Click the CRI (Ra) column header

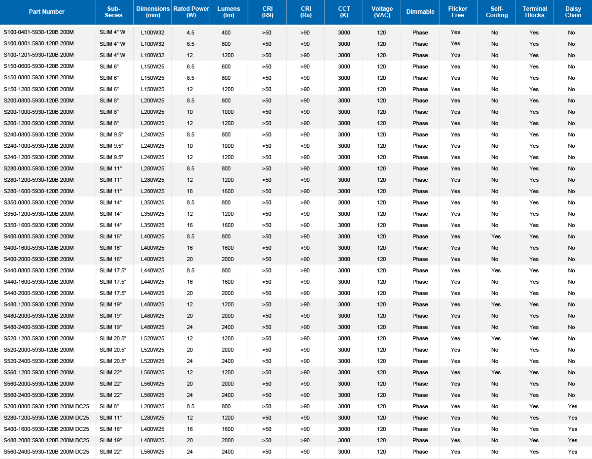pyautogui.click(x=305, y=12)
